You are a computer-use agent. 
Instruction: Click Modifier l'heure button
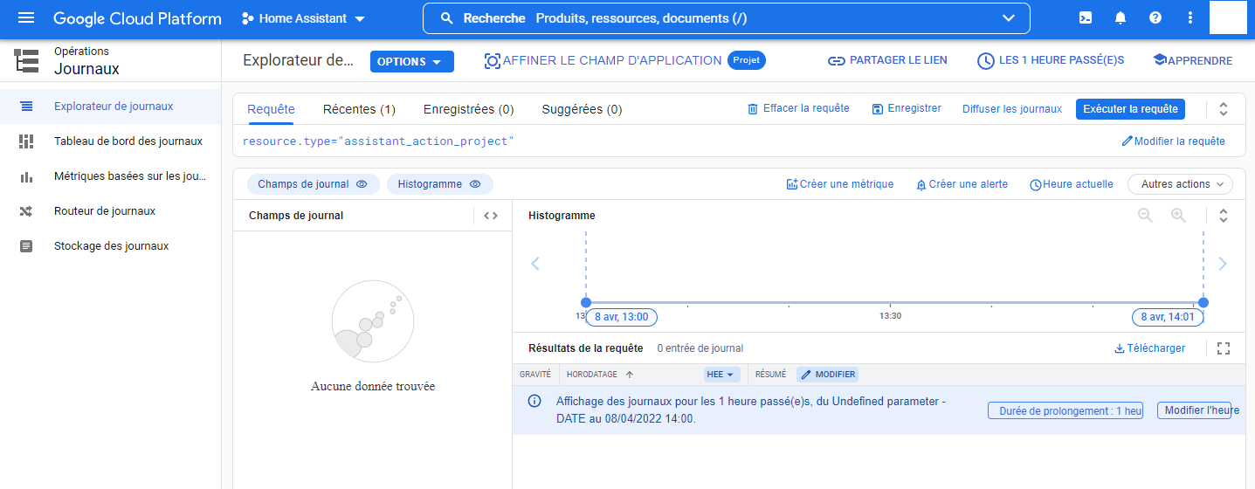pos(1194,410)
